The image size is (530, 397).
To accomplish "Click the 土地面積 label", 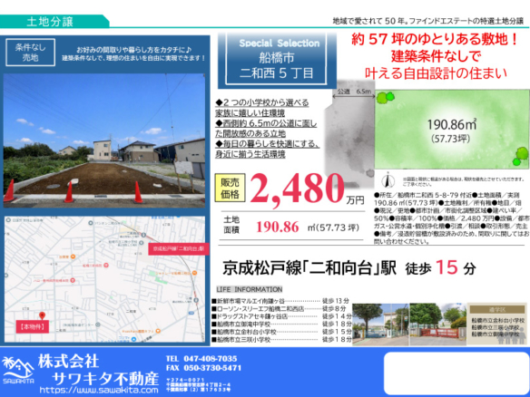I will coord(231,225).
